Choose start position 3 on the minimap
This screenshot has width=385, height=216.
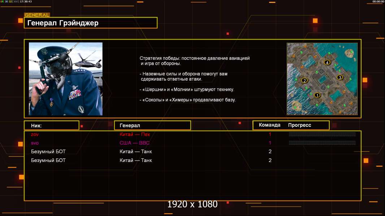tap(339, 77)
